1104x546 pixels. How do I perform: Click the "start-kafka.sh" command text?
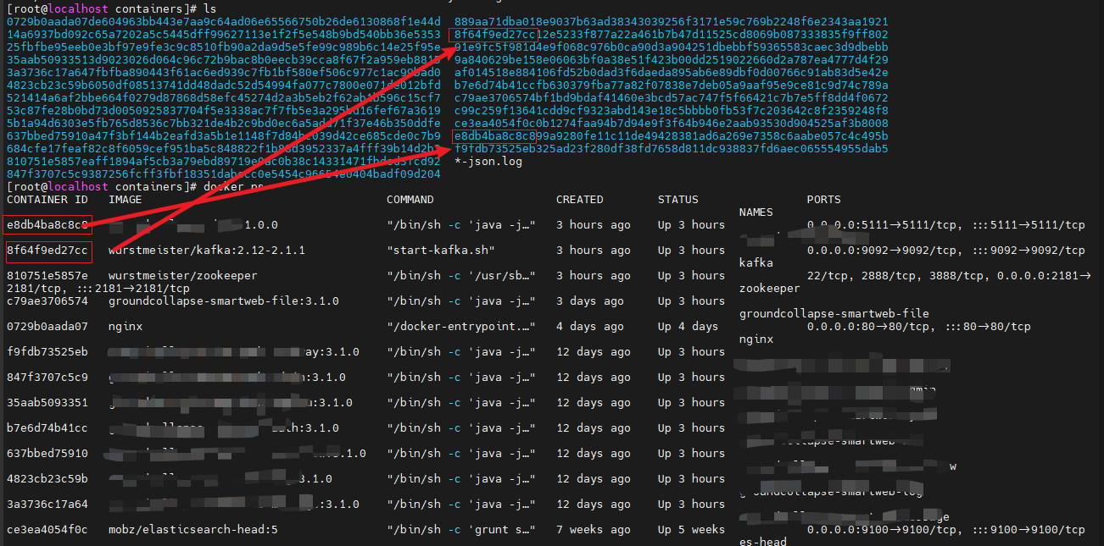coord(441,251)
